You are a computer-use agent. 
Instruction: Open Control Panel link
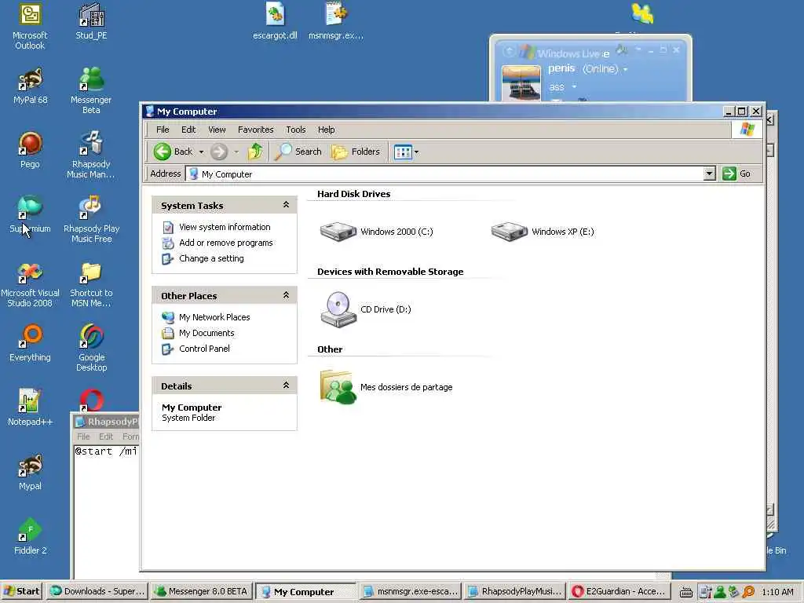(x=204, y=349)
